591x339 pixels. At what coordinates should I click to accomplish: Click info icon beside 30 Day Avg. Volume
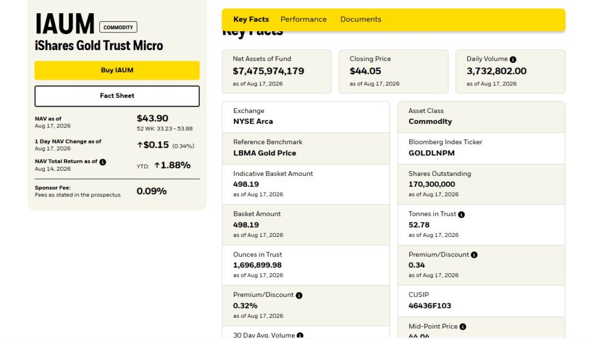click(x=300, y=335)
